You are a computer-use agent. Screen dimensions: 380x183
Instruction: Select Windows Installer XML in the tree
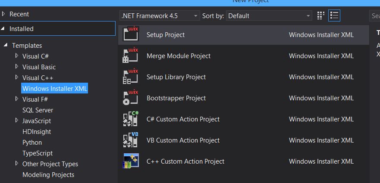point(55,89)
